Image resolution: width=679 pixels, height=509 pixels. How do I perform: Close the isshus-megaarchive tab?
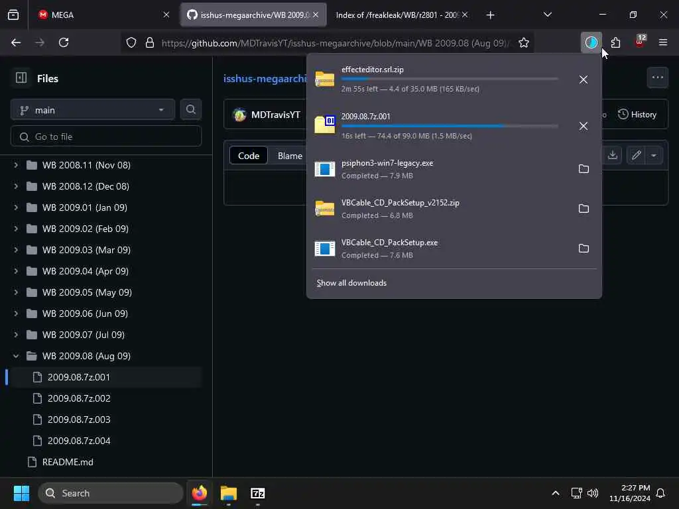[x=316, y=15]
